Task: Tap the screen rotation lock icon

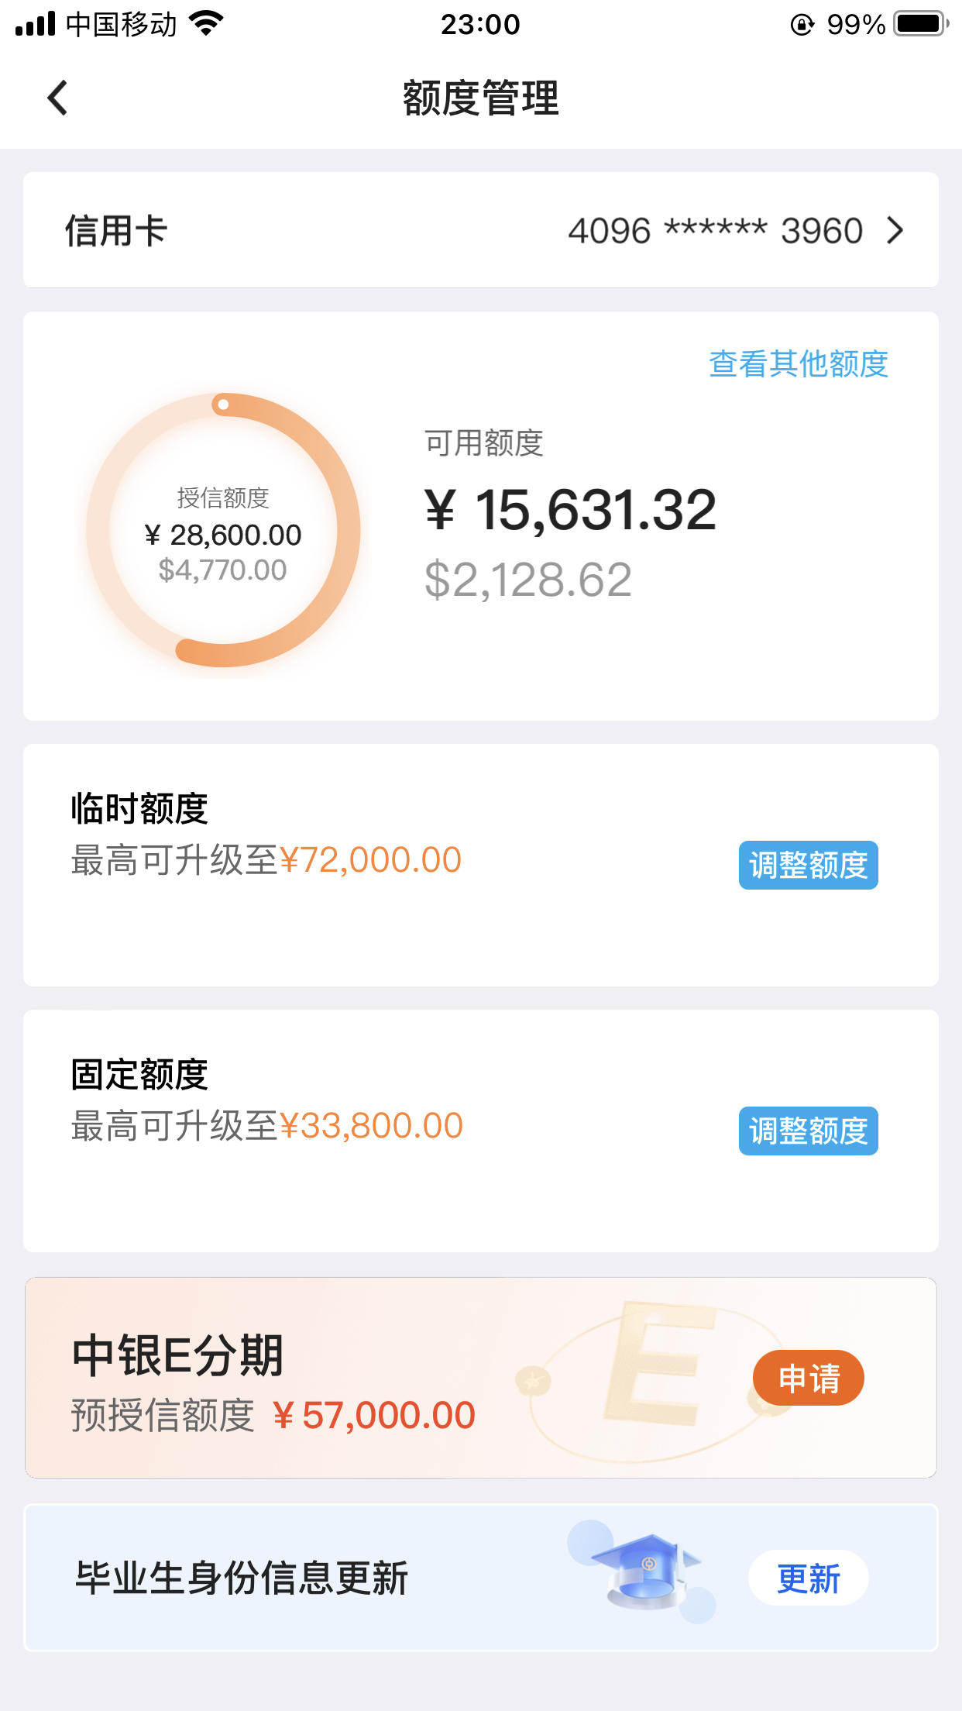Action: pyautogui.click(x=802, y=25)
